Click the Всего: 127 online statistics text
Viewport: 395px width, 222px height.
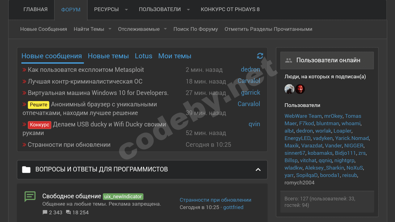(320, 202)
